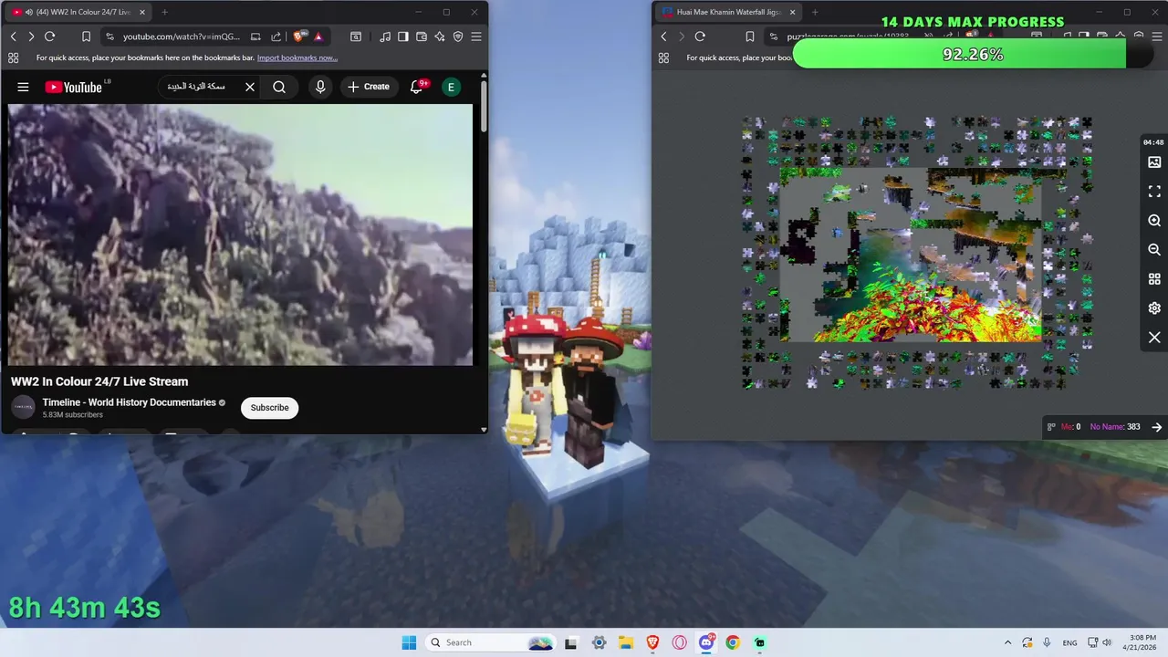Click the assembled puzzle image area
The width and height of the screenshot is (1168, 657).
(911, 255)
